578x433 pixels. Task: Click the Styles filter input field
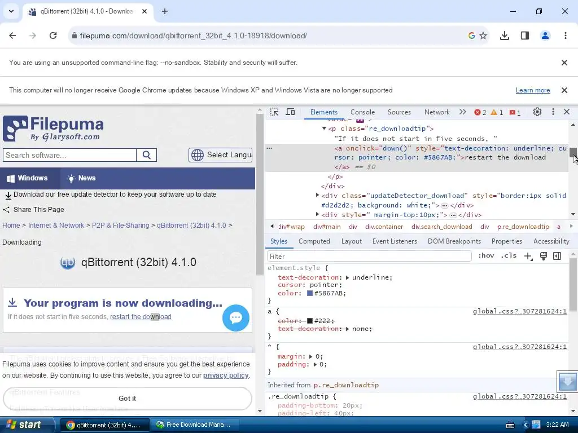point(369,257)
